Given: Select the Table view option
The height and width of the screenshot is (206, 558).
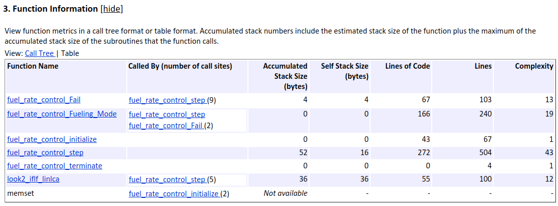Looking at the screenshot, I should [70, 53].
